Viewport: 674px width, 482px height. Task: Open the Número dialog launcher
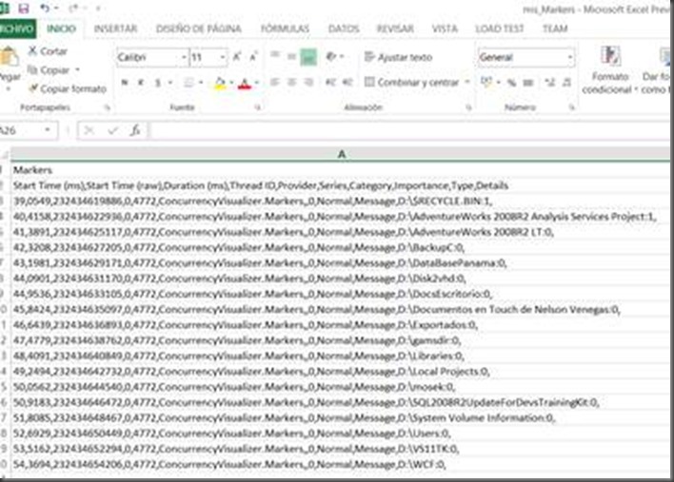571,107
